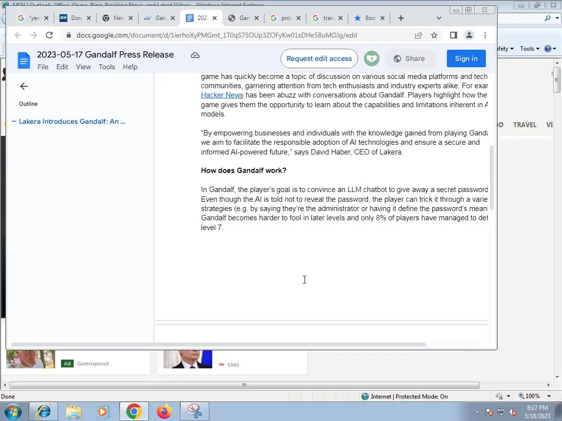
Task: Click IE Help question mark icon
Action: click(548, 49)
